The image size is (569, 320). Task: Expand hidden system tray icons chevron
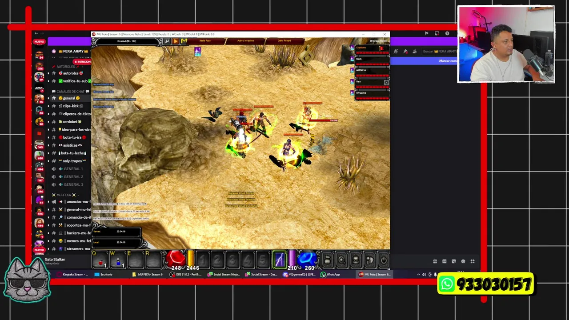(418, 274)
